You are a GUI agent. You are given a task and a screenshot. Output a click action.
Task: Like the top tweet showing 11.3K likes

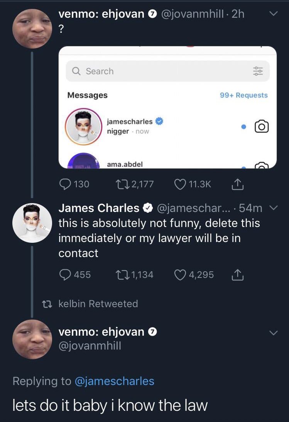[181, 184]
